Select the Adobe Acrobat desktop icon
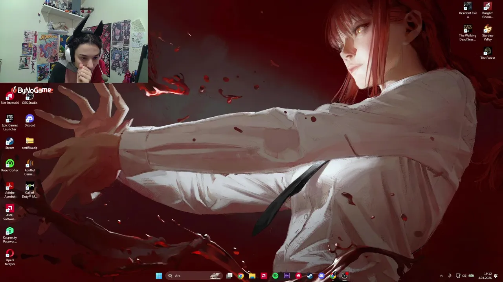The width and height of the screenshot is (503, 282). 10,190
